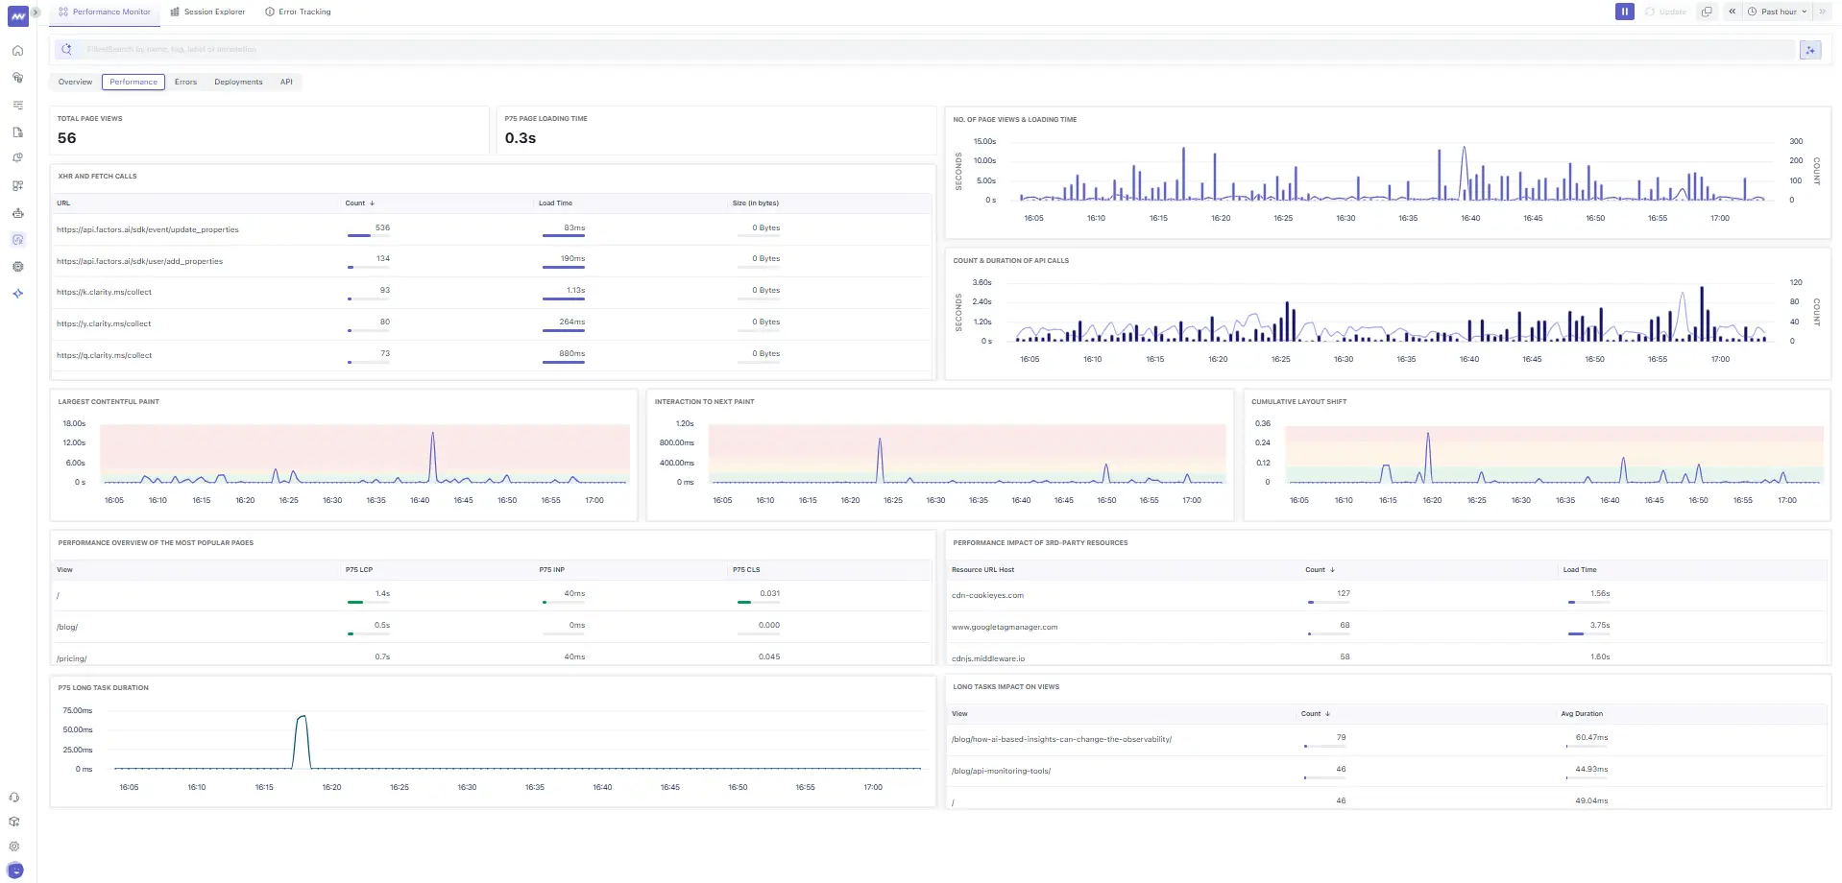The height and width of the screenshot is (883, 1842).
Task: Click the copy dashboard icon beside Update
Action: [x=1707, y=11]
